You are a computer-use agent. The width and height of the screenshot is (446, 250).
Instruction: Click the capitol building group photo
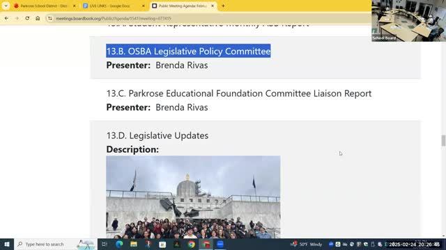click(193, 197)
